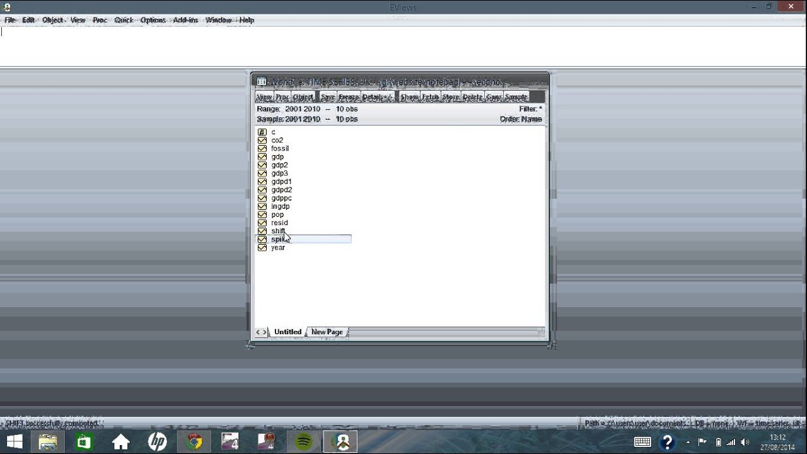The width and height of the screenshot is (807, 454).
Task: Open the File menu
Action: [x=10, y=20]
